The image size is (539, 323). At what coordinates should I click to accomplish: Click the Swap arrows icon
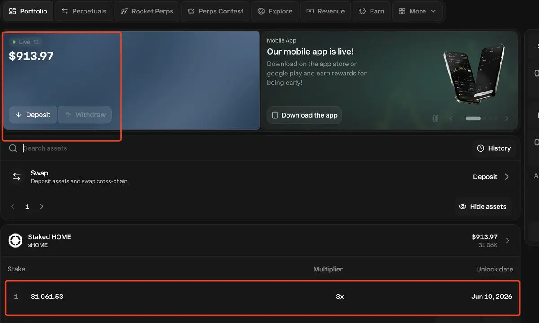17,177
